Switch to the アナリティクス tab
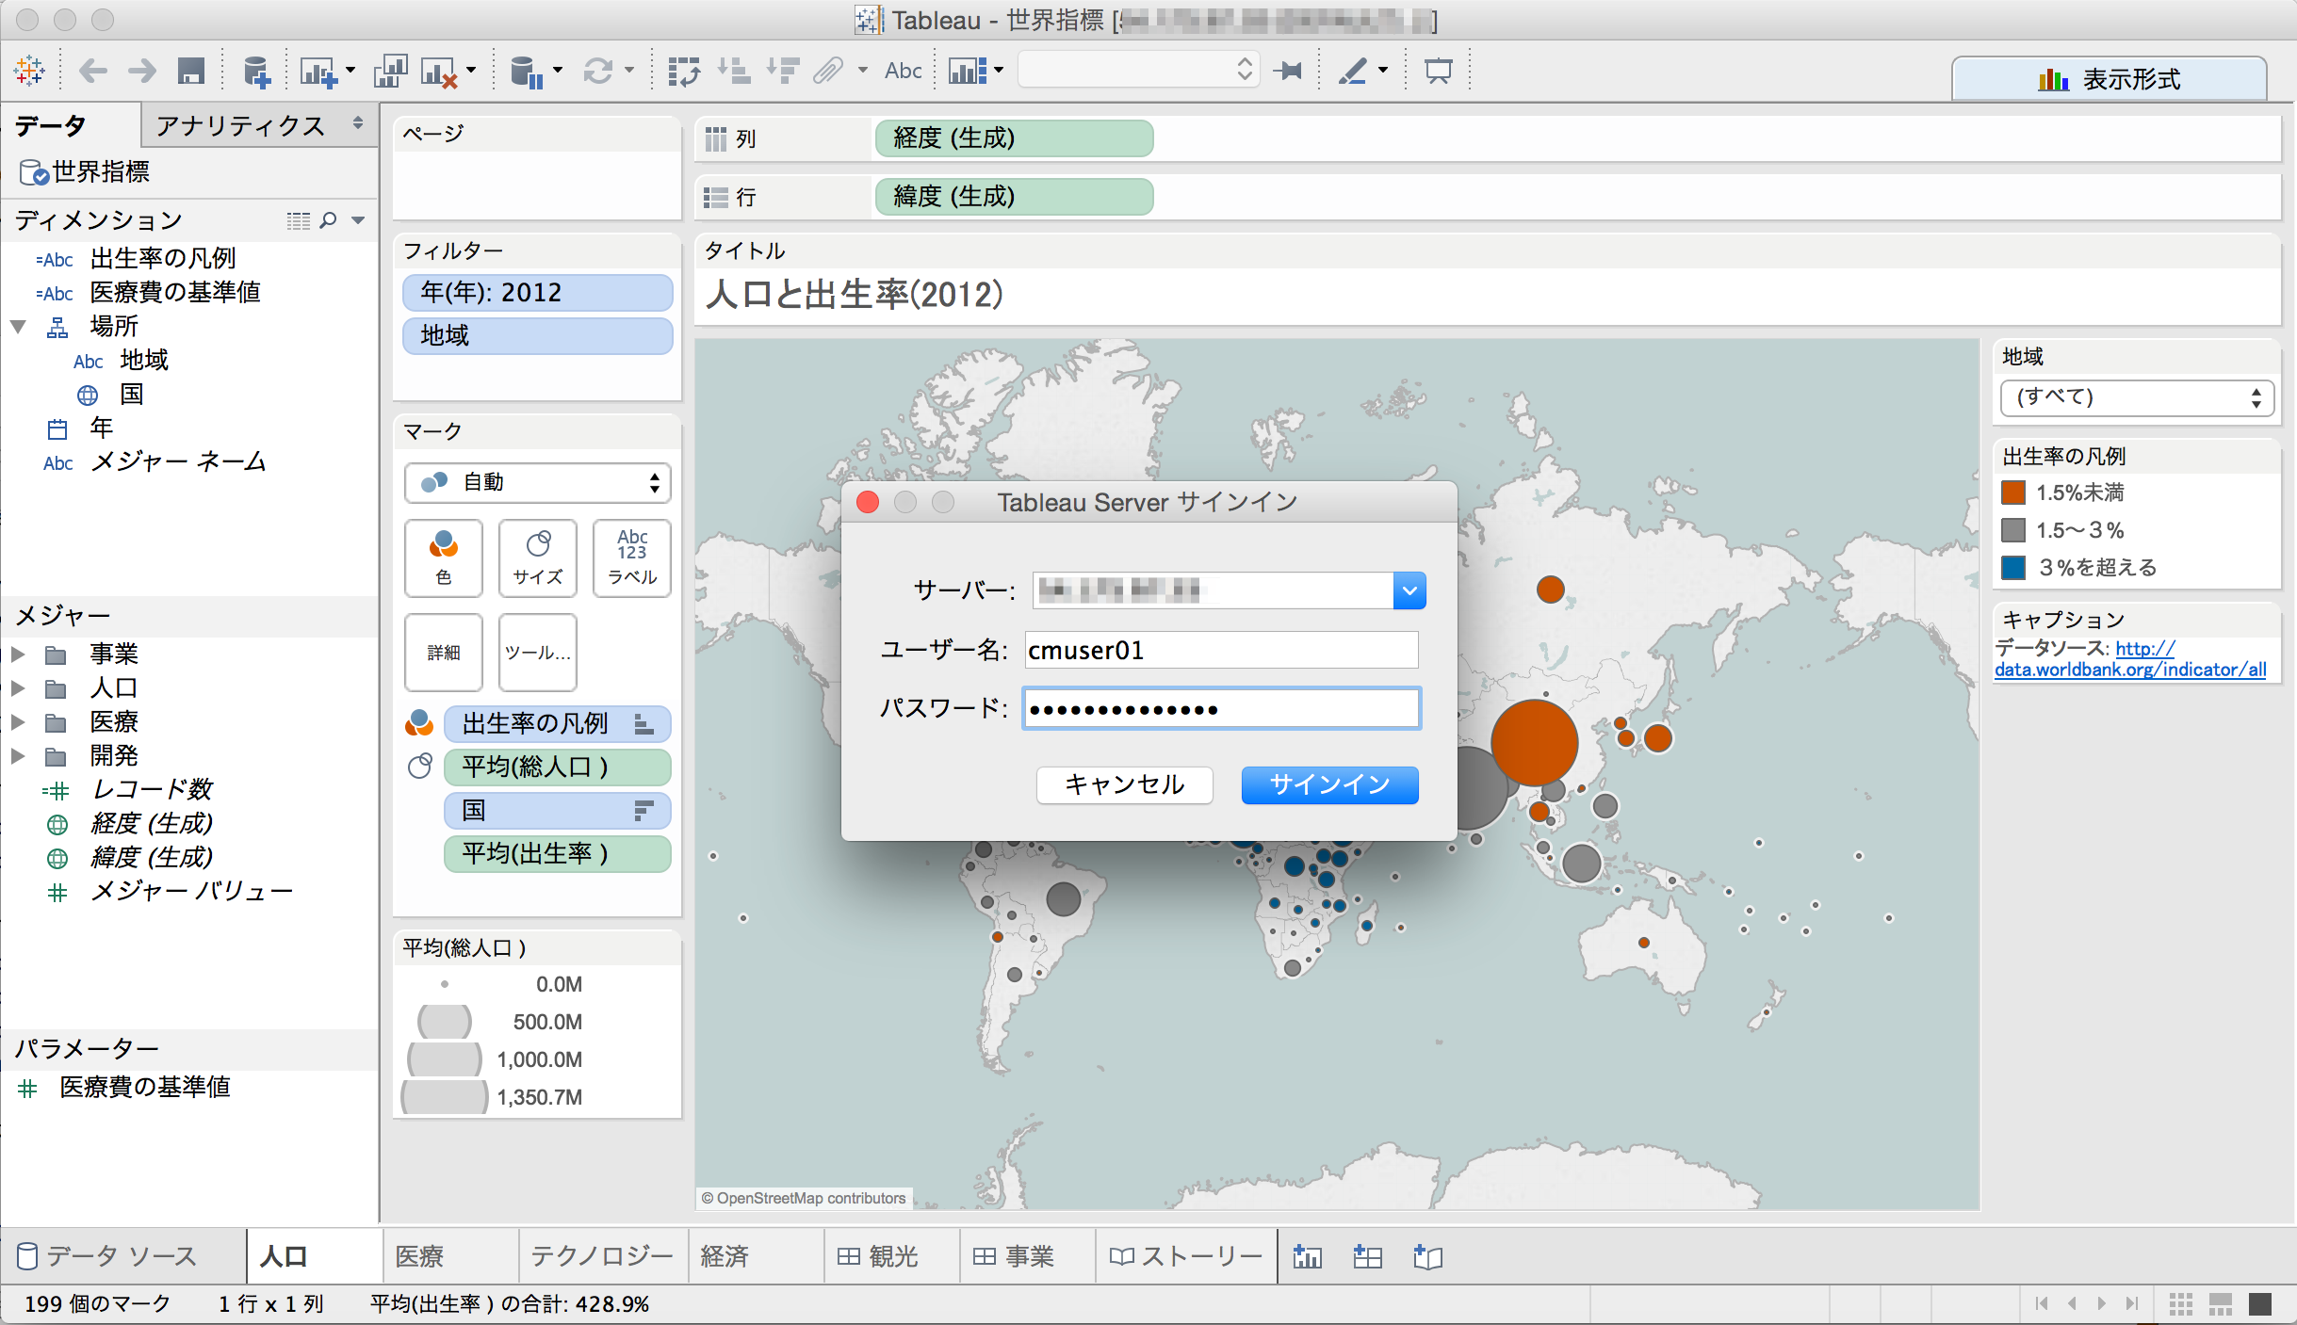2297x1325 pixels. [240, 125]
